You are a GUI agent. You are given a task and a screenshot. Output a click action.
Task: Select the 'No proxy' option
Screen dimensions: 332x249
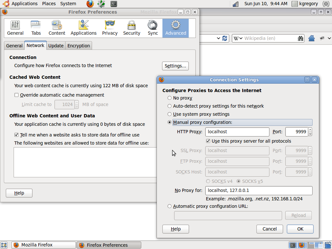tap(169, 98)
